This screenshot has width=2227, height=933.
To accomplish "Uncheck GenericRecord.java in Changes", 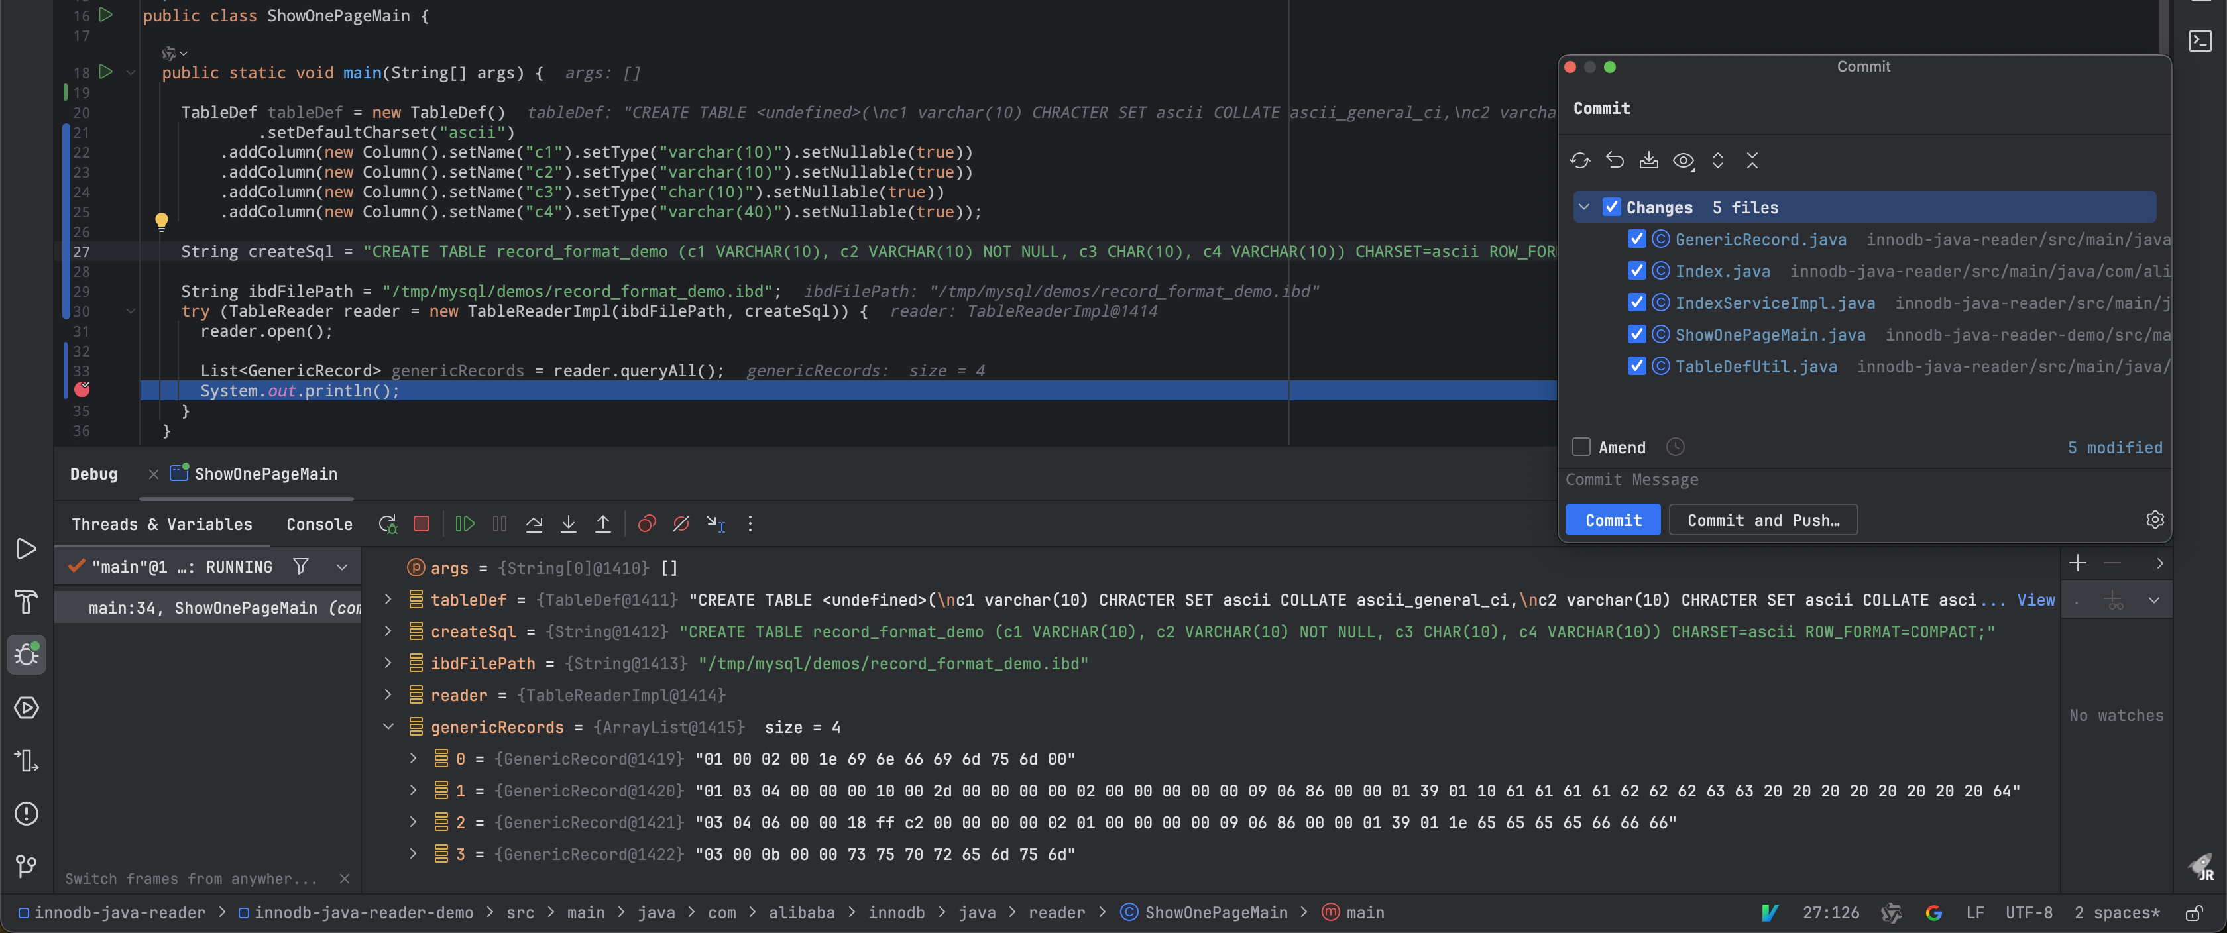I will tap(1636, 239).
